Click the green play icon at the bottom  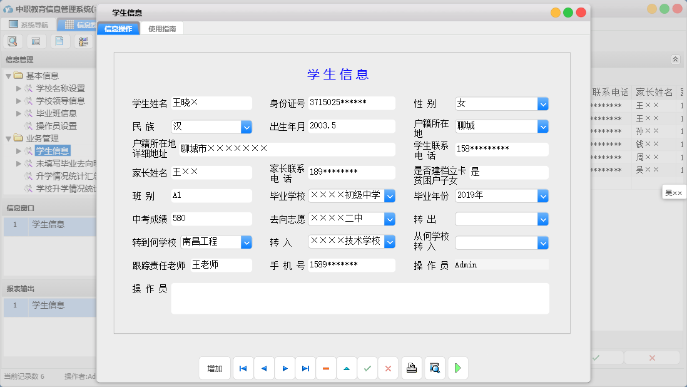coord(457,368)
